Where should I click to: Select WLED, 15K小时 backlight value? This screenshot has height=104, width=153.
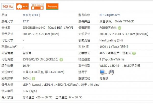click(x=120, y=66)
